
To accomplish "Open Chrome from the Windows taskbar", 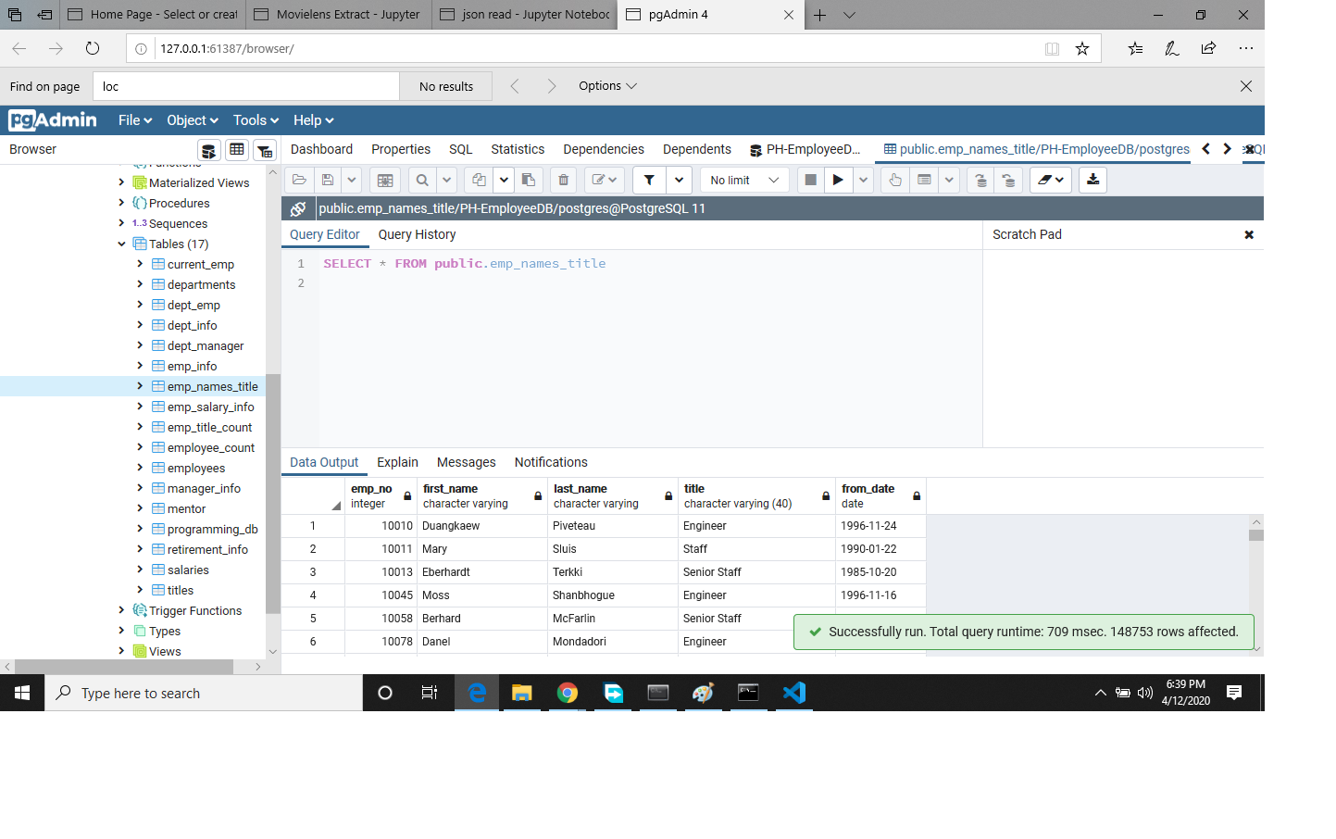I will 568,693.
